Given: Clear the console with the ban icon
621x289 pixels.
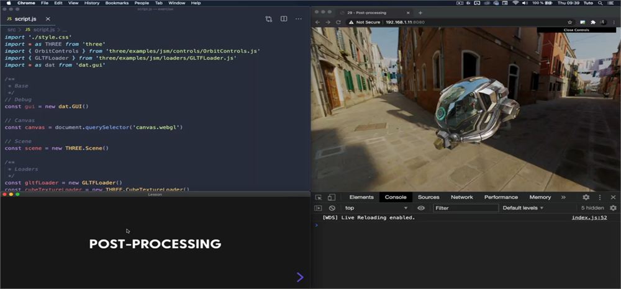Looking at the screenshot, I should [332, 208].
